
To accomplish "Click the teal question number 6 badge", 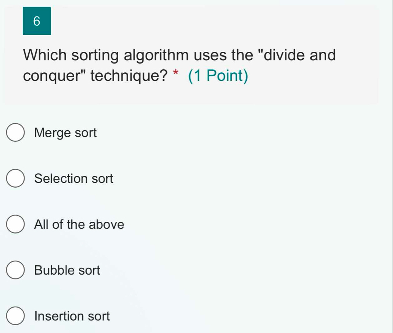I will [37, 21].
